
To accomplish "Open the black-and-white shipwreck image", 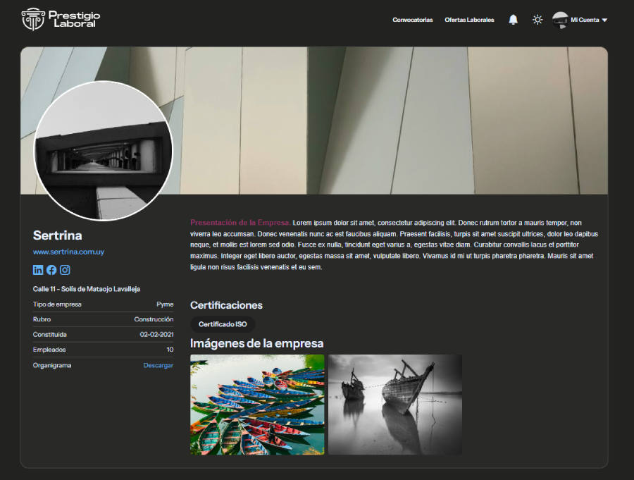I will point(395,405).
